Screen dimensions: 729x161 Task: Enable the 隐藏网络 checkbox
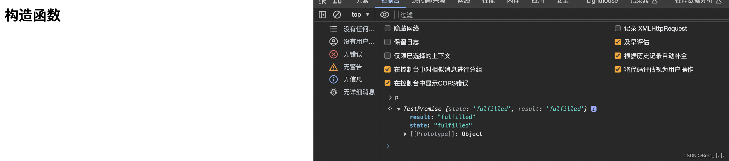click(388, 28)
